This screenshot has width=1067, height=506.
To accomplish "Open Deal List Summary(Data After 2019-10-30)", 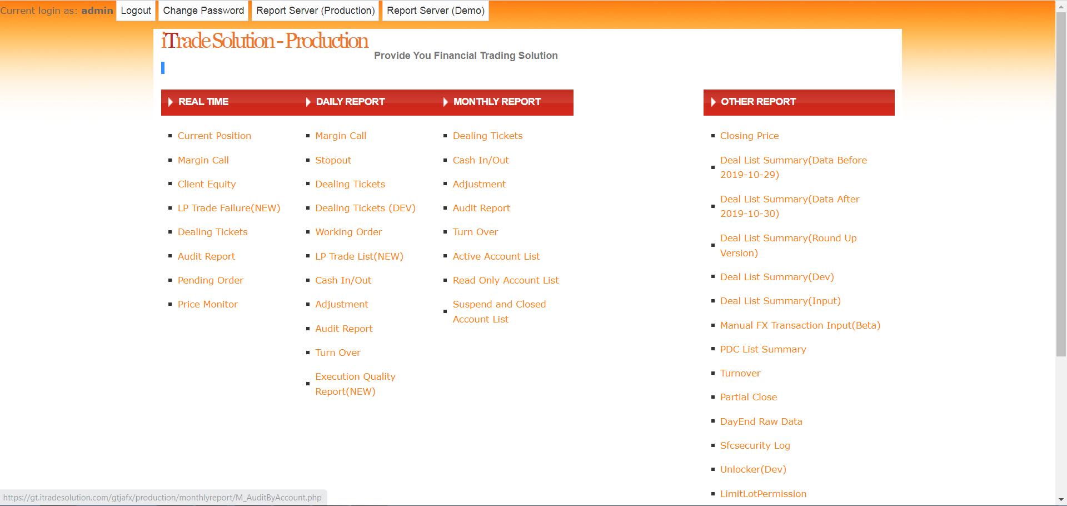I will tap(790, 206).
